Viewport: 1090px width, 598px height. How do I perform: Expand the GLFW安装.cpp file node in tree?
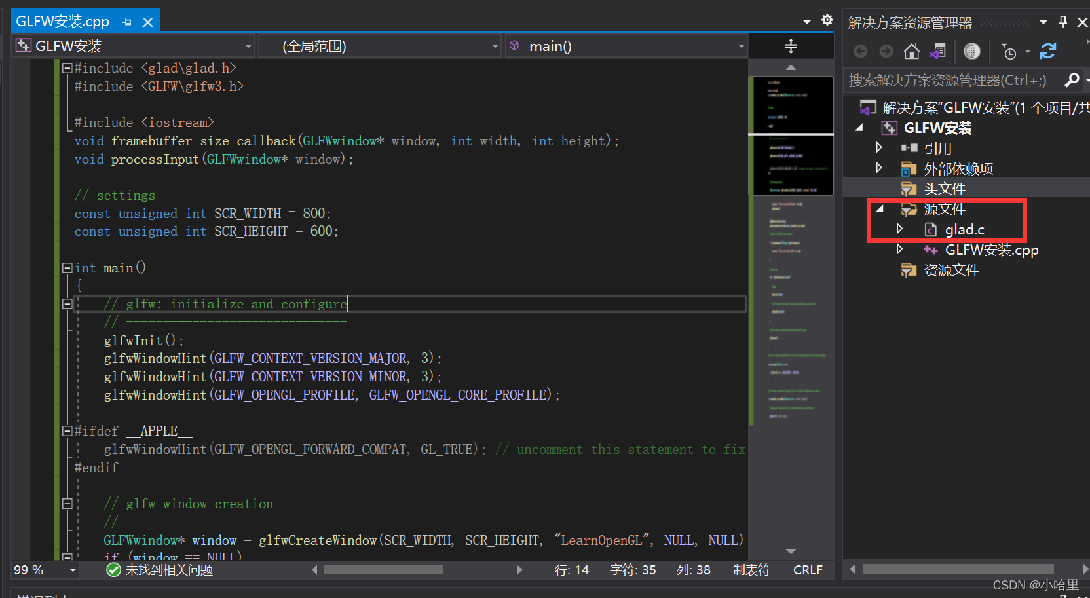tap(900, 250)
